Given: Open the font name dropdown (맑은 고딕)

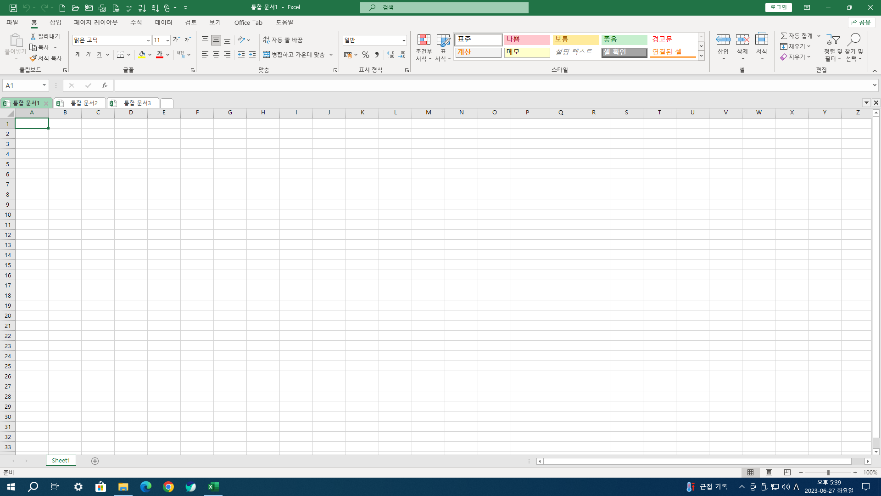Looking at the screenshot, I should (x=148, y=40).
